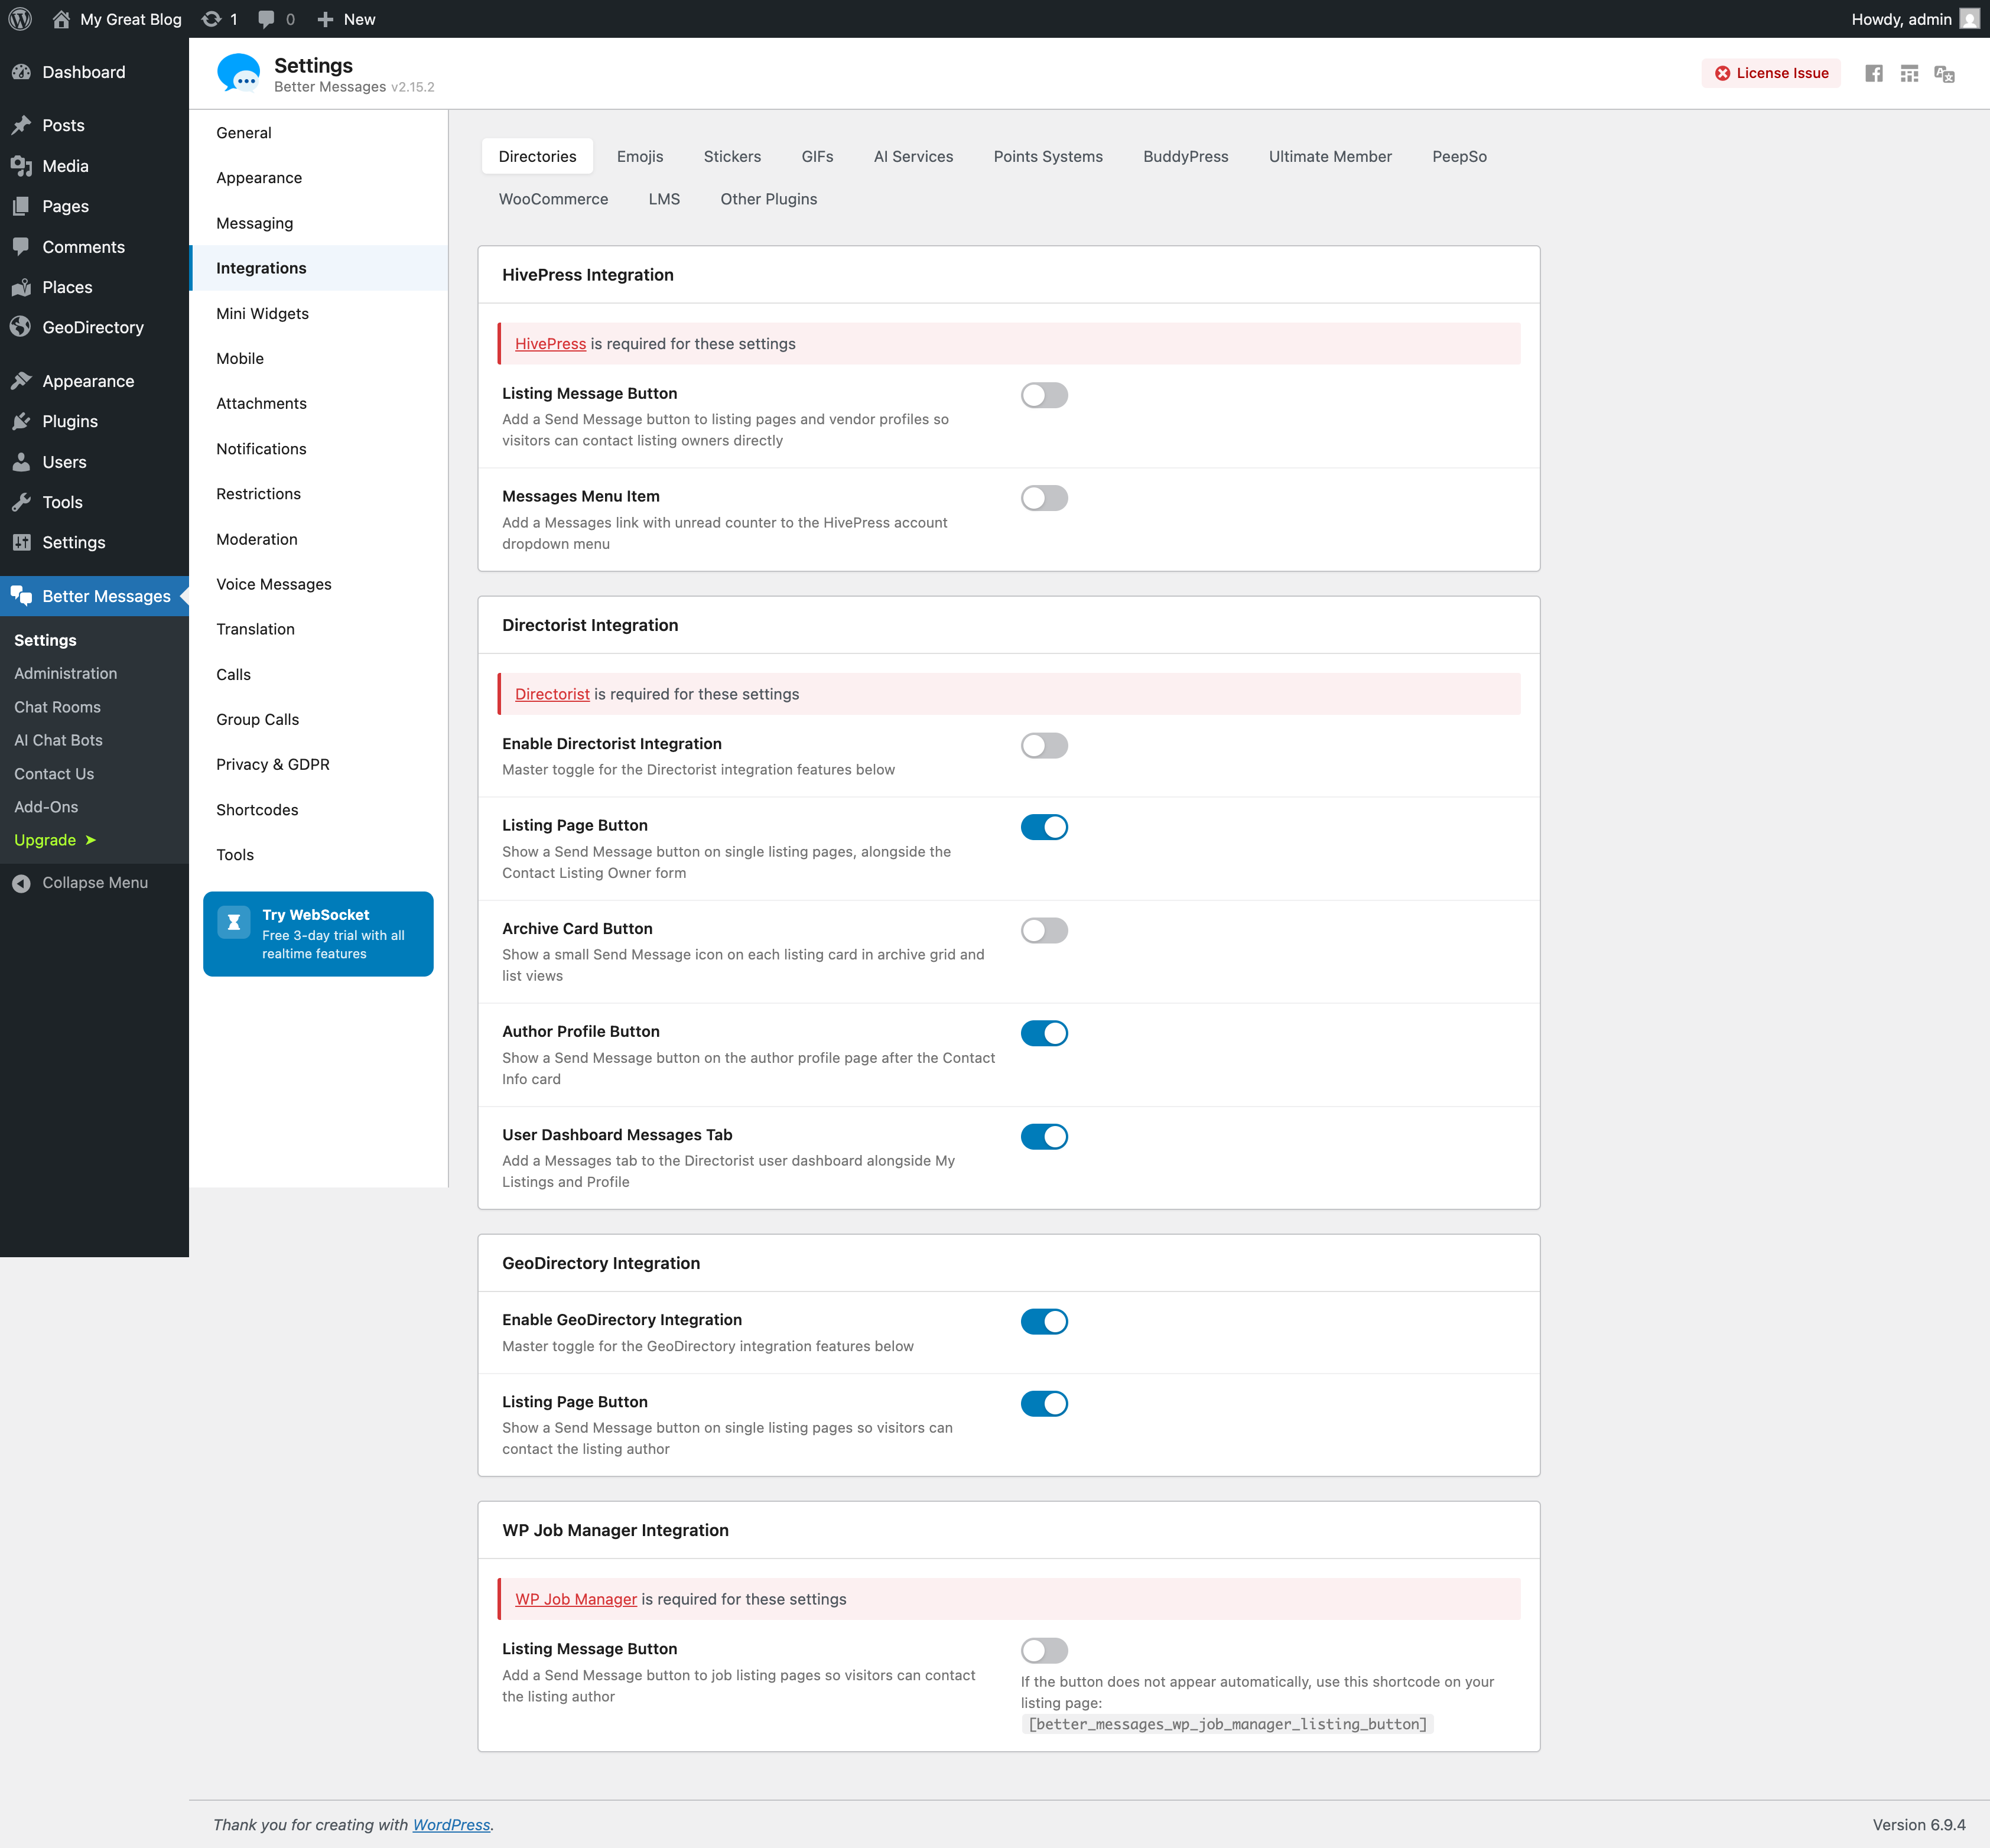This screenshot has height=1848, width=1990.
Task: Click the better_messages_wp_job_manager_listing_button shortcode
Action: (x=1227, y=1724)
